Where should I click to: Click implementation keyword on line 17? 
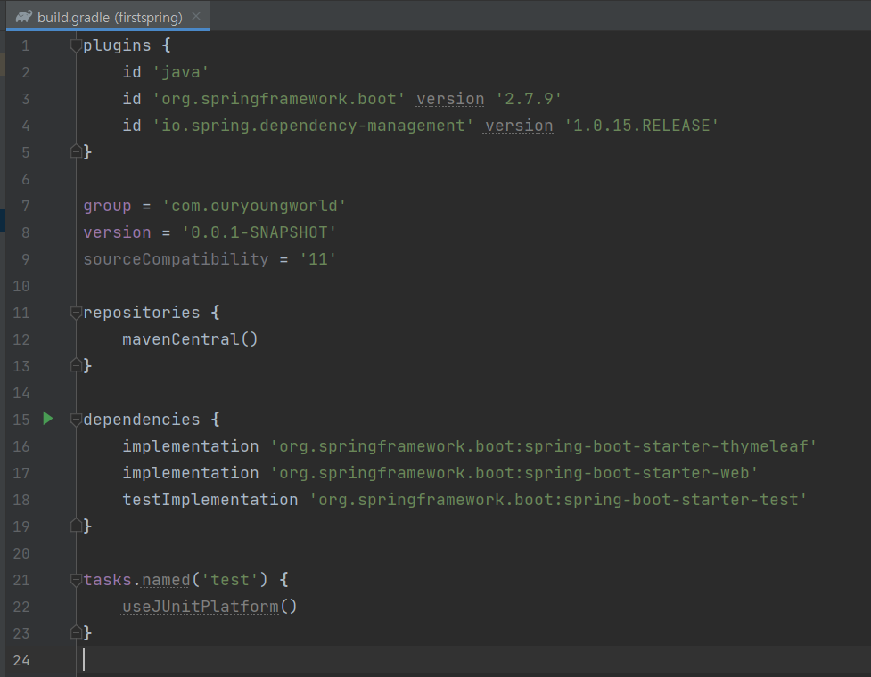point(191,473)
